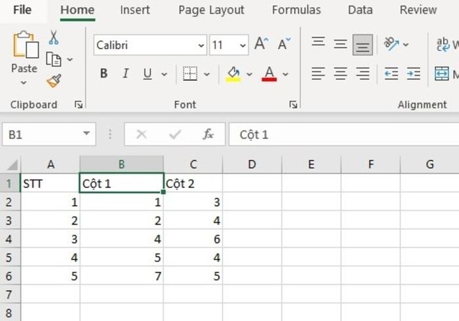Apply the yellow fill color bucket
Image resolution: width=459 pixels, height=321 pixels.
pyautogui.click(x=233, y=74)
